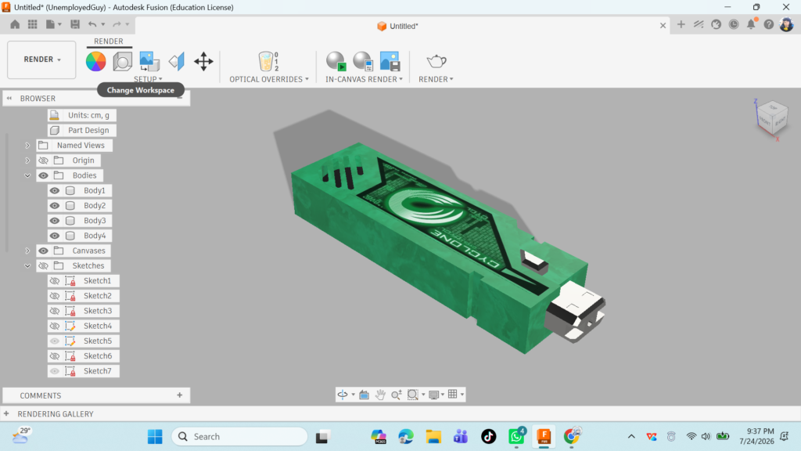Open the Orbit navigation tool
The image size is (801, 451).
(343, 395)
